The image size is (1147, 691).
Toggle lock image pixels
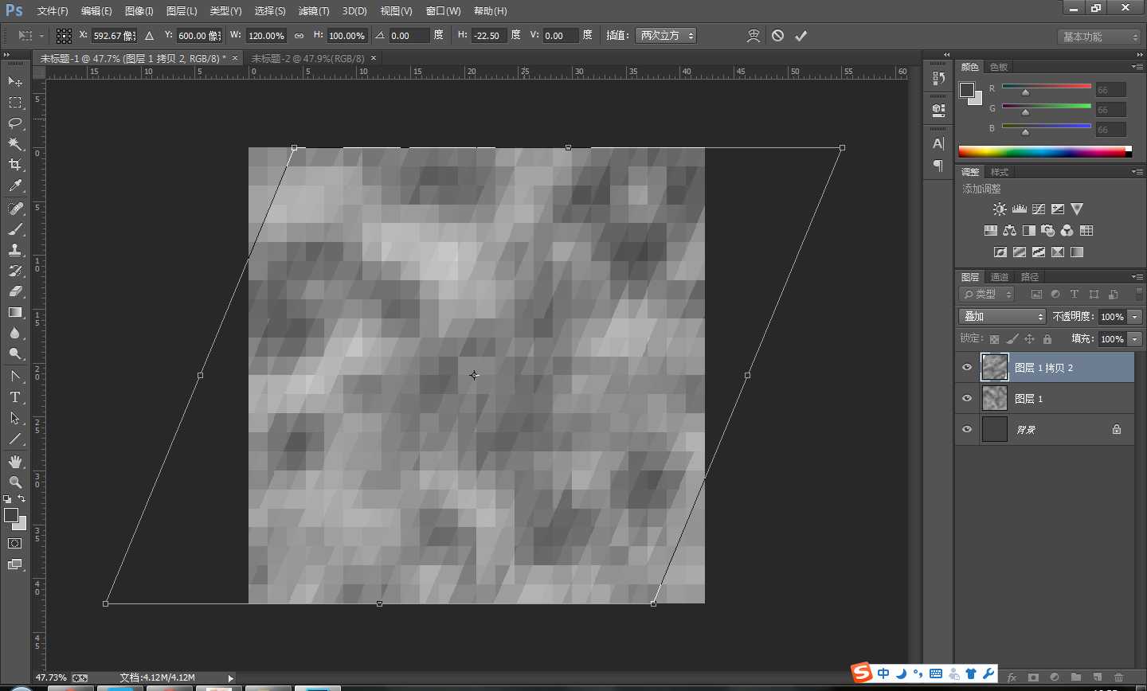coord(1012,339)
